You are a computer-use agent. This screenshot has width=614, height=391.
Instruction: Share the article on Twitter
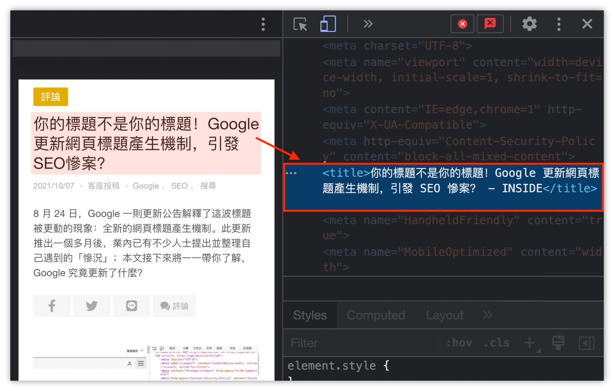click(91, 306)
